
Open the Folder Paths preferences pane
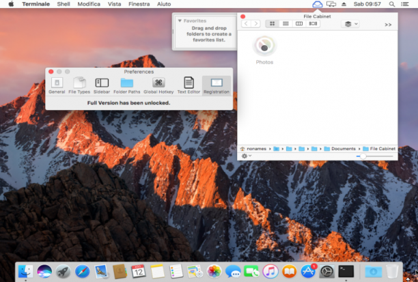[127, 85]
